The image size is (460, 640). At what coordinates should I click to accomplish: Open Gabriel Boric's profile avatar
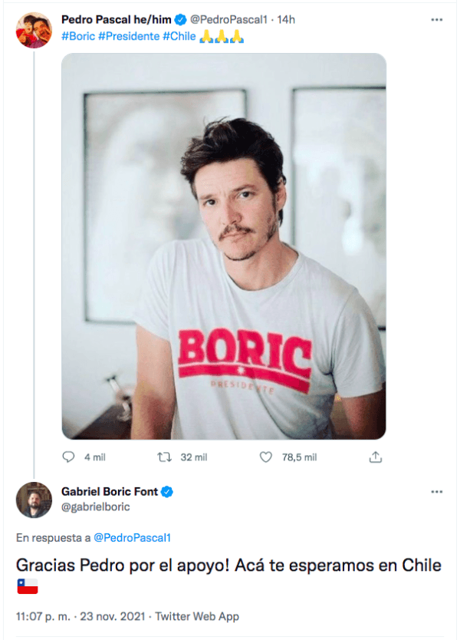coord(33,500)
